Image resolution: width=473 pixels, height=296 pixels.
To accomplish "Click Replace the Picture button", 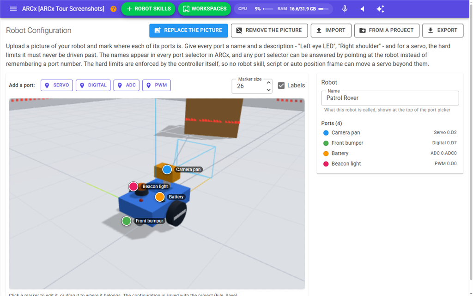I will pyautogui.click(x=188, y=31).
